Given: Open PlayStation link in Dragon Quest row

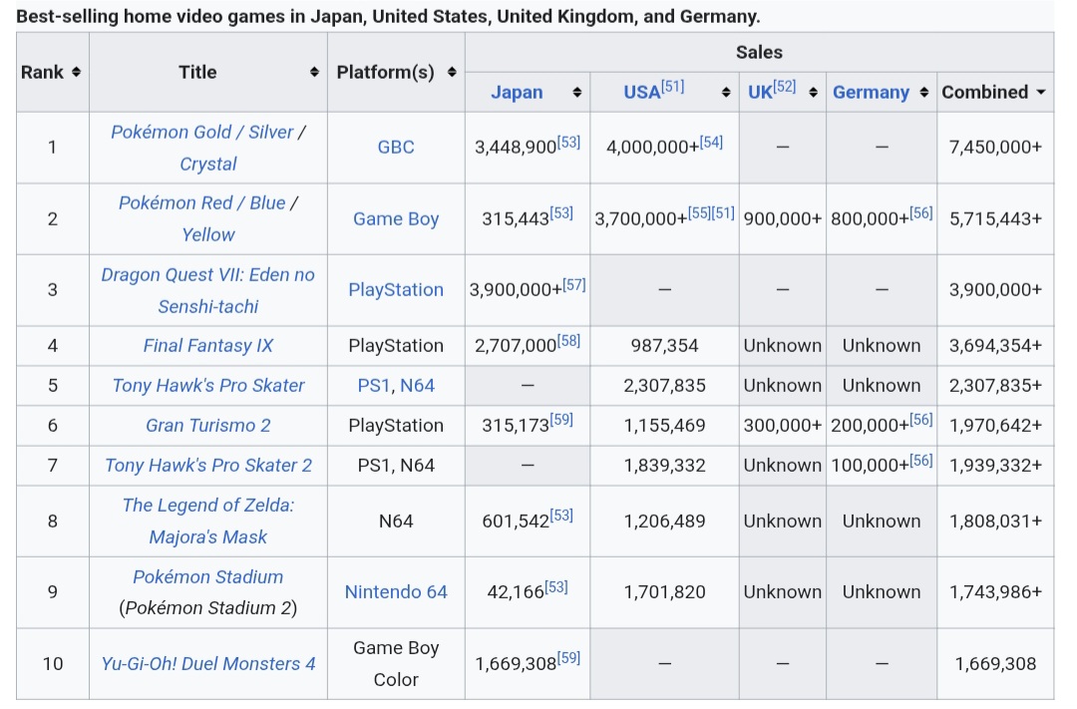Looking at the screenshot, I should (x=396, y=290).
